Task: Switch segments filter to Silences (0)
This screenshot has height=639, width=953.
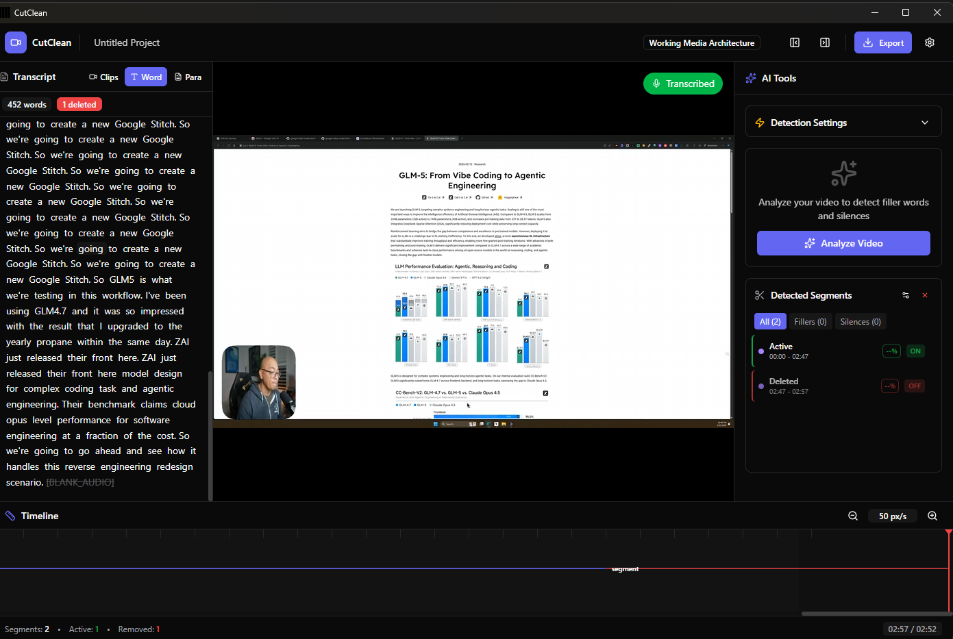Action: (861, 321)
